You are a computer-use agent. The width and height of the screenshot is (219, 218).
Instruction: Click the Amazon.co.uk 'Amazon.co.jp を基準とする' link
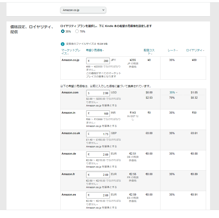[101, 146]
